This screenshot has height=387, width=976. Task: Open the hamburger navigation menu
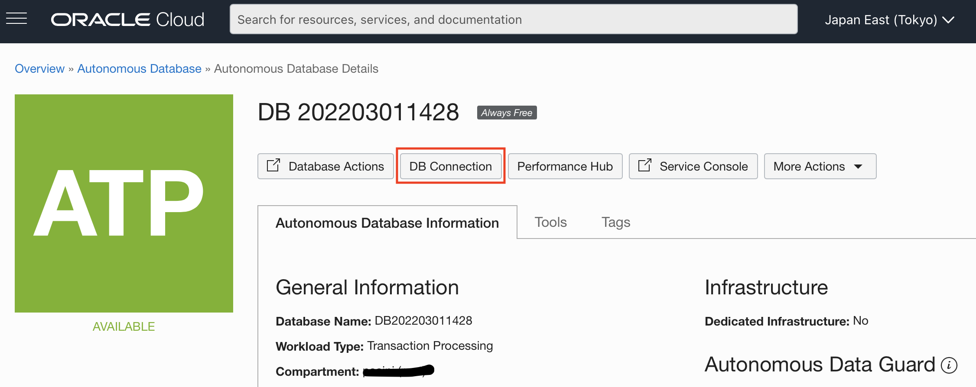coord(16,19)
